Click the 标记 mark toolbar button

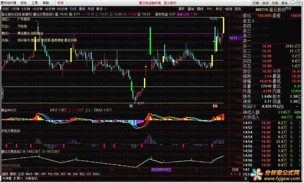click(x=219, y=9)
